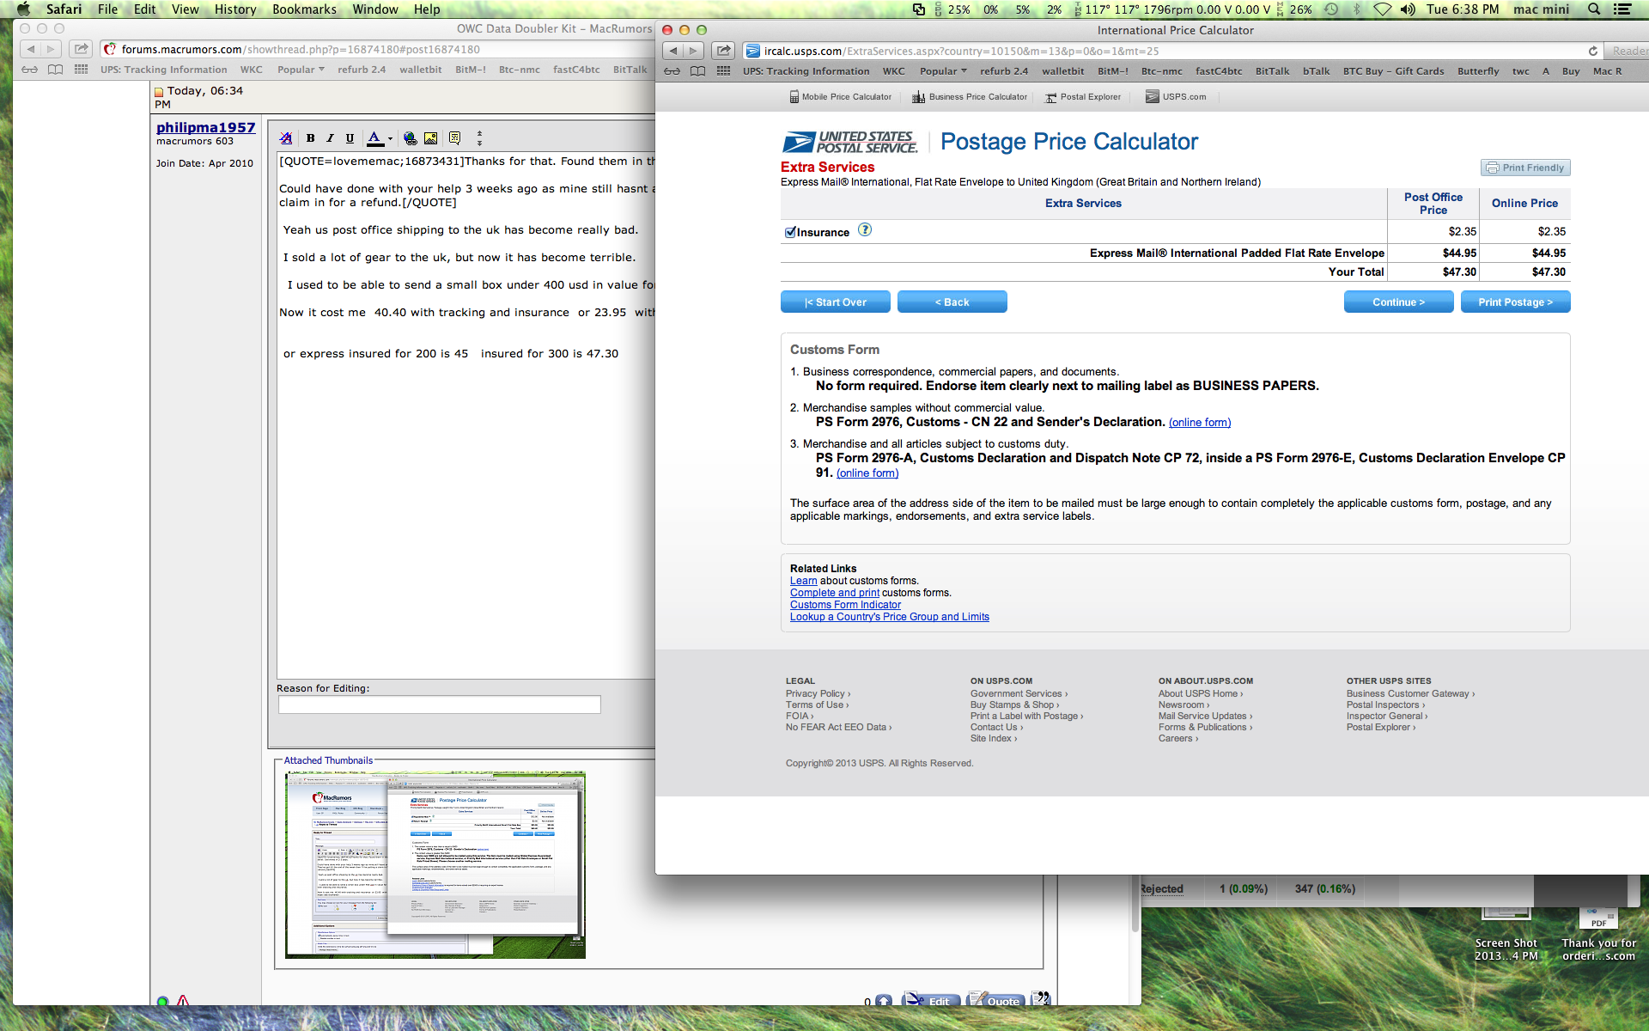Open PS Form 2976 online form link
The width and height of the screenshot is (1649, 1031).
point(1200,423)
